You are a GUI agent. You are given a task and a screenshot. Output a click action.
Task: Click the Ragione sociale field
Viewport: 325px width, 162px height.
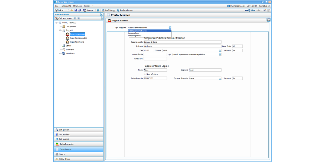(183, 42)
